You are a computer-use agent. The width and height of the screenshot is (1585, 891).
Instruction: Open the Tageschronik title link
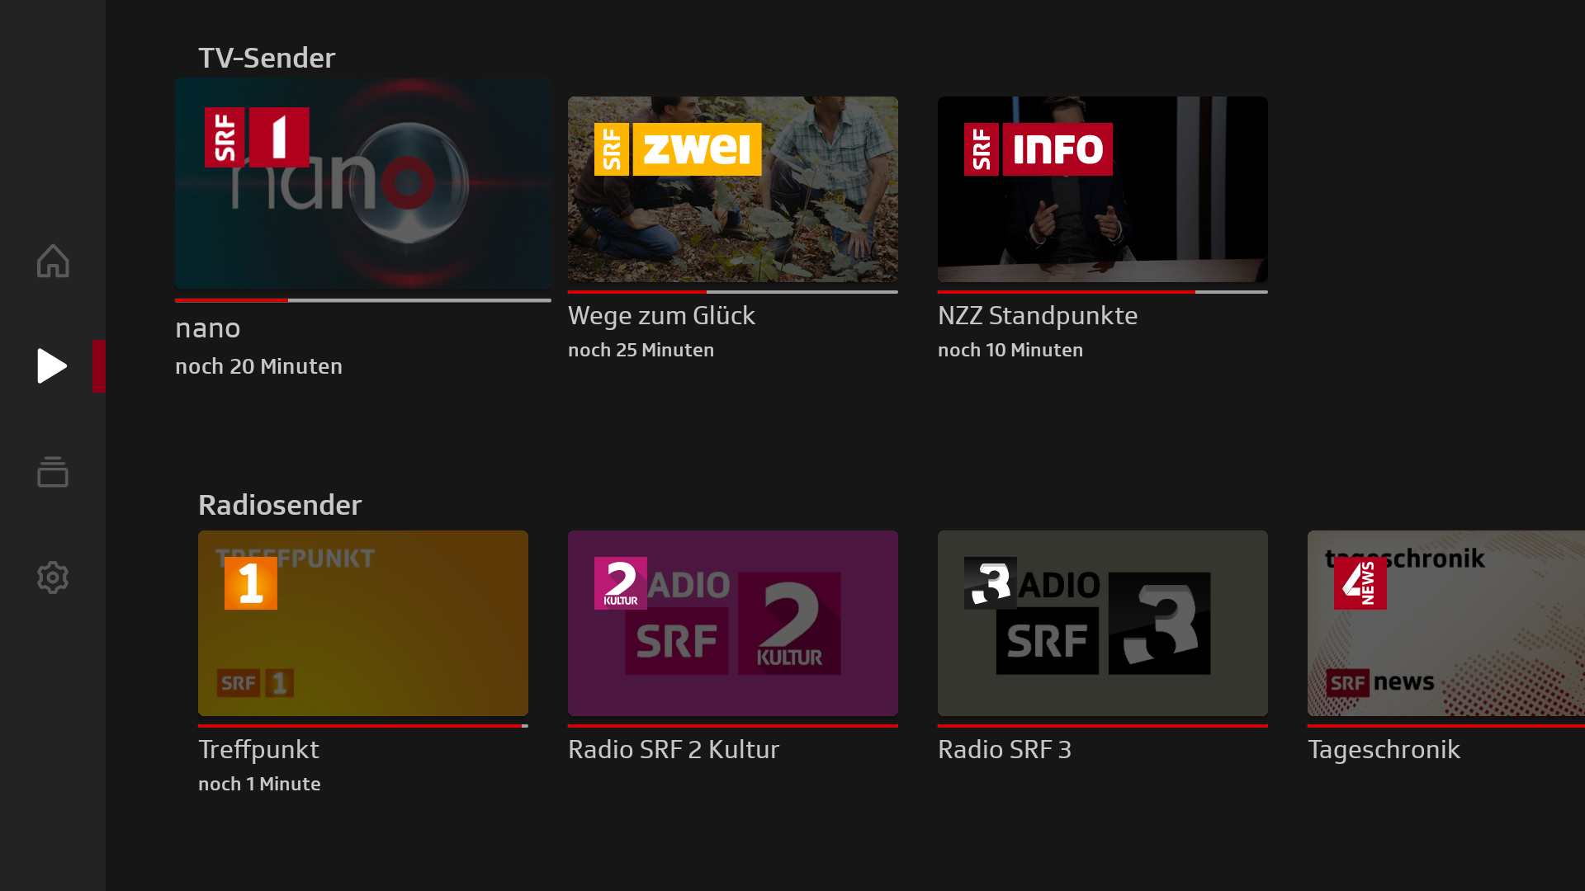pos(1384,749)
